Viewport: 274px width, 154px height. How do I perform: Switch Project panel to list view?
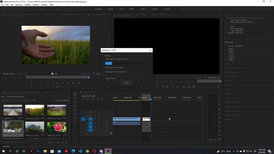point(7,142)
